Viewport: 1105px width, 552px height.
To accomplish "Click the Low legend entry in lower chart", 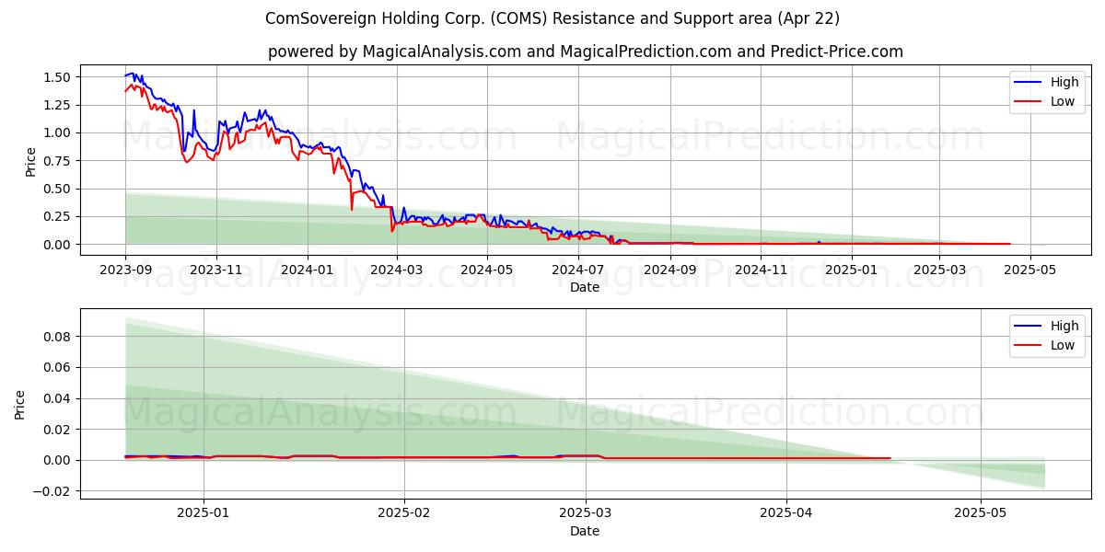I will [x=1045, y=345].
